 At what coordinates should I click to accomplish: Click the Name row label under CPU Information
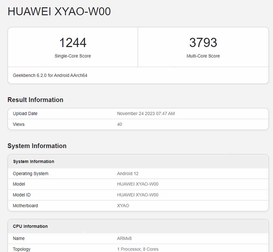[19, 238]
